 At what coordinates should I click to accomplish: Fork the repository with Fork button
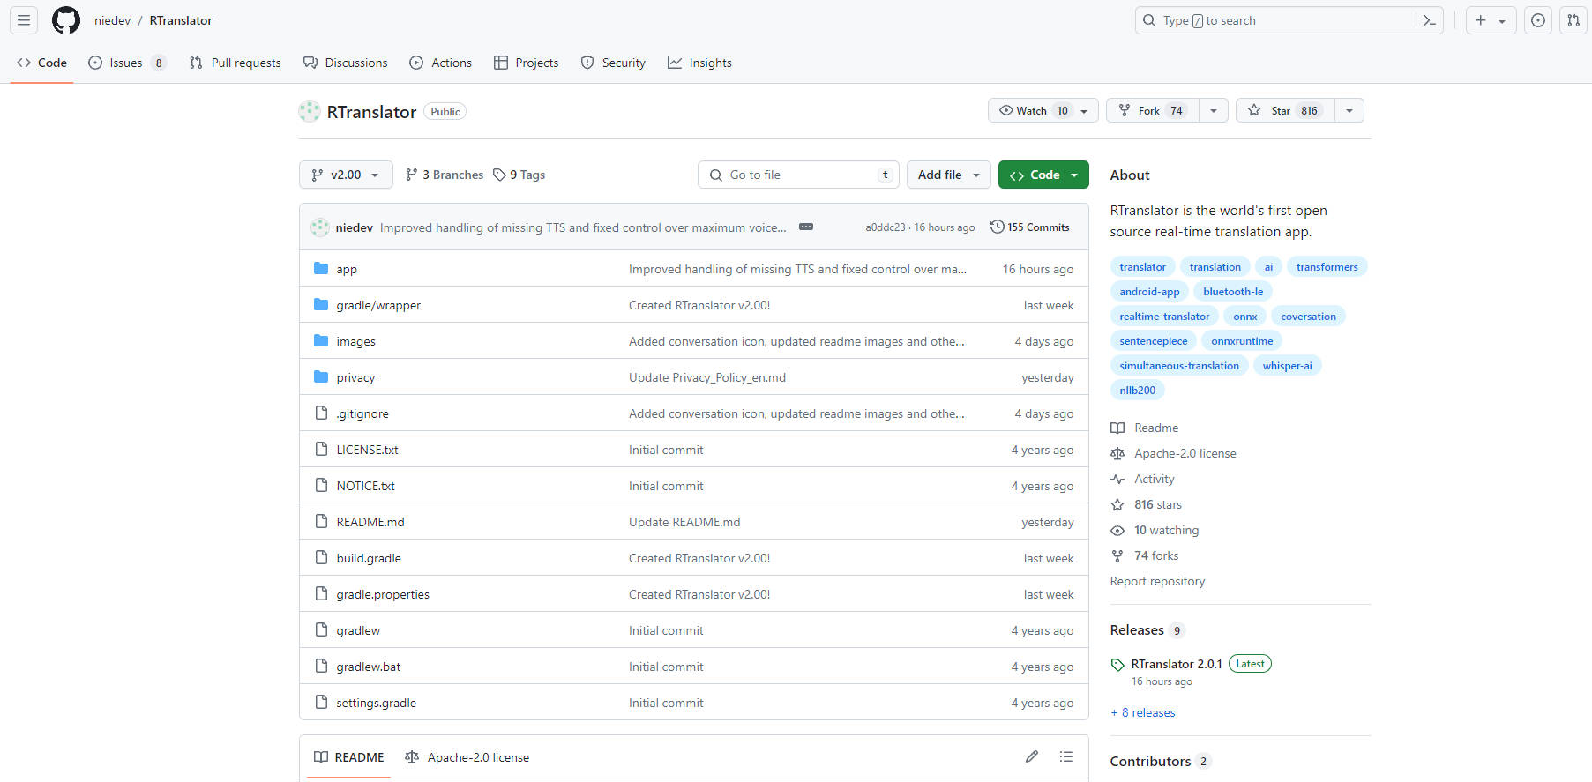coord(1149,110)
